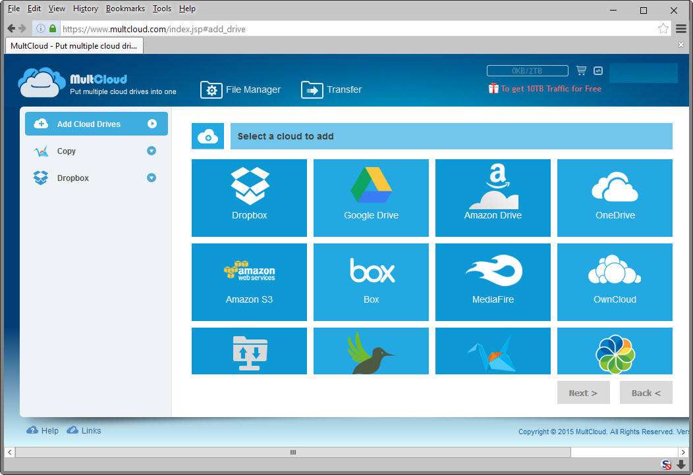Open the downloads arrow in status bar
Viewport: 693px width, 475px height.
click(x=681, y=464)
